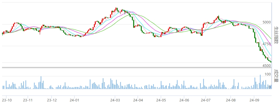Click the 4750 price axis label
The width and height of the screenshot is (280, 104).
point(267,44)
